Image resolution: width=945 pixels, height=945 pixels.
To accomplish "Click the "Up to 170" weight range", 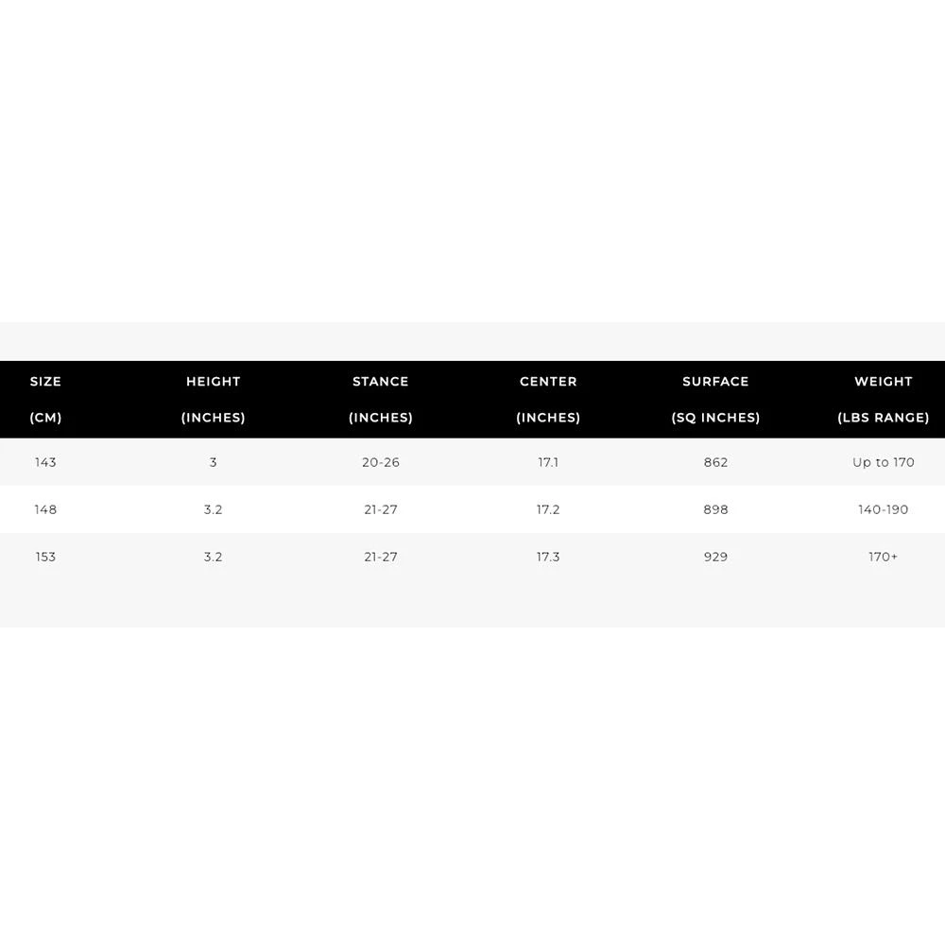I will point(884,462).
